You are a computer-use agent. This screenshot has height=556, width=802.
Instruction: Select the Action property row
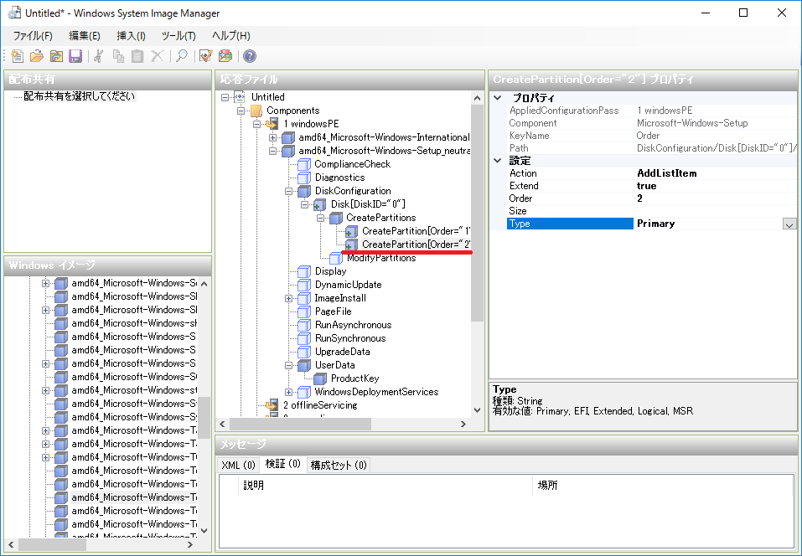pyautogui.click(x=651, y=173)
